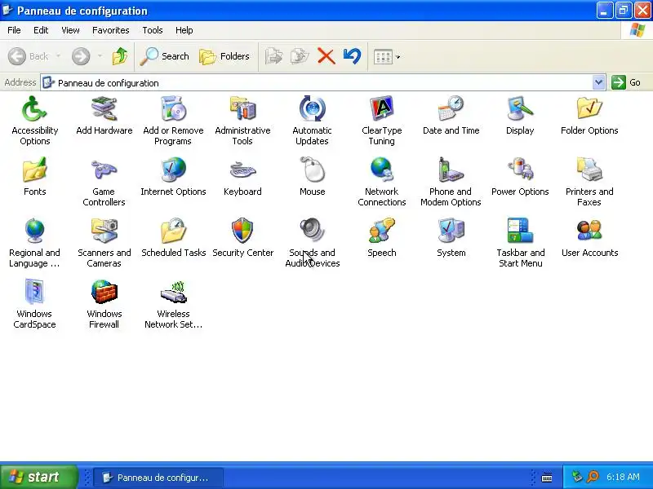Open the Windows start menu
This screenshot has height=489, width=653.
click(x=38, y=477)
